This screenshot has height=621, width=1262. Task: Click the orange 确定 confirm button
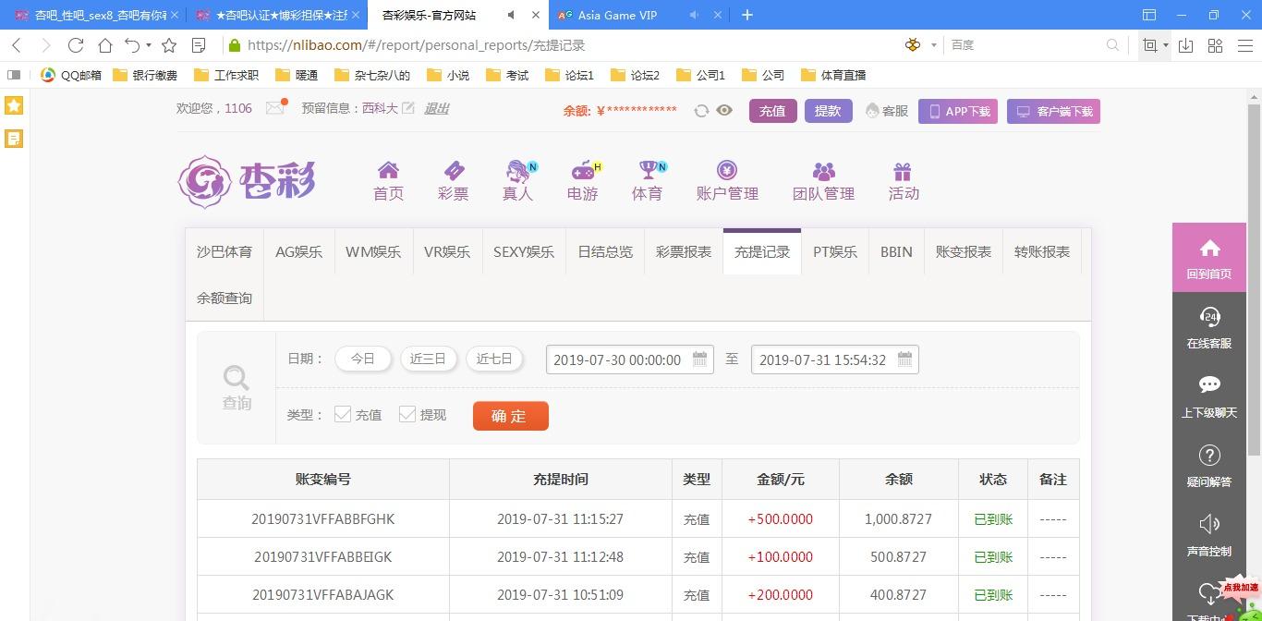click(x=510, y=416)
